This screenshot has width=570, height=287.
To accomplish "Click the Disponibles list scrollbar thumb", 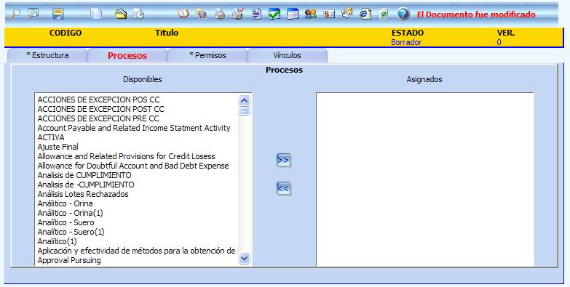I will click(245, 111).
